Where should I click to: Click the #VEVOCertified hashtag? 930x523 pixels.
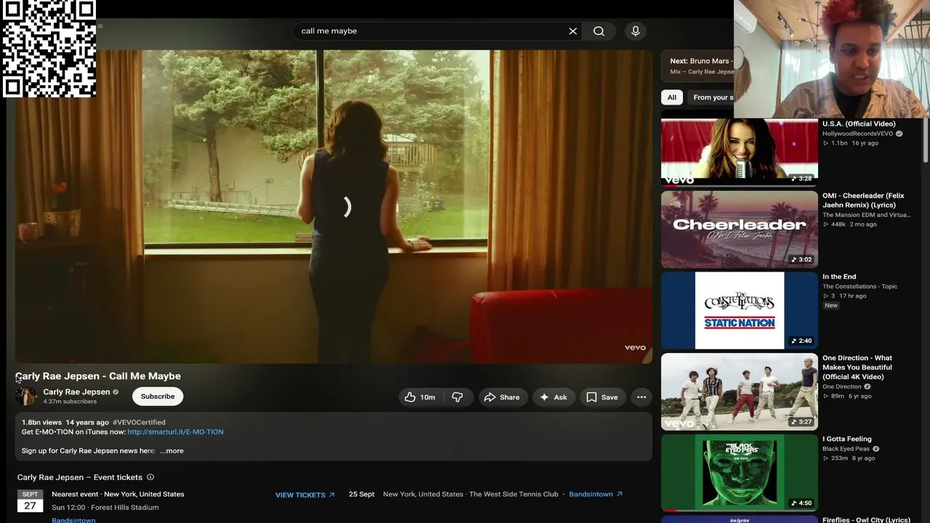139,422
